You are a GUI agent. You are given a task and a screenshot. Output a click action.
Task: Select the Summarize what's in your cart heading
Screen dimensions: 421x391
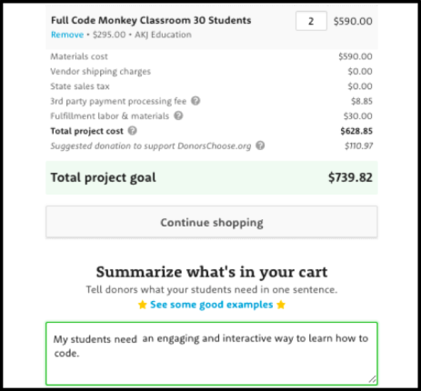[212, 272]
